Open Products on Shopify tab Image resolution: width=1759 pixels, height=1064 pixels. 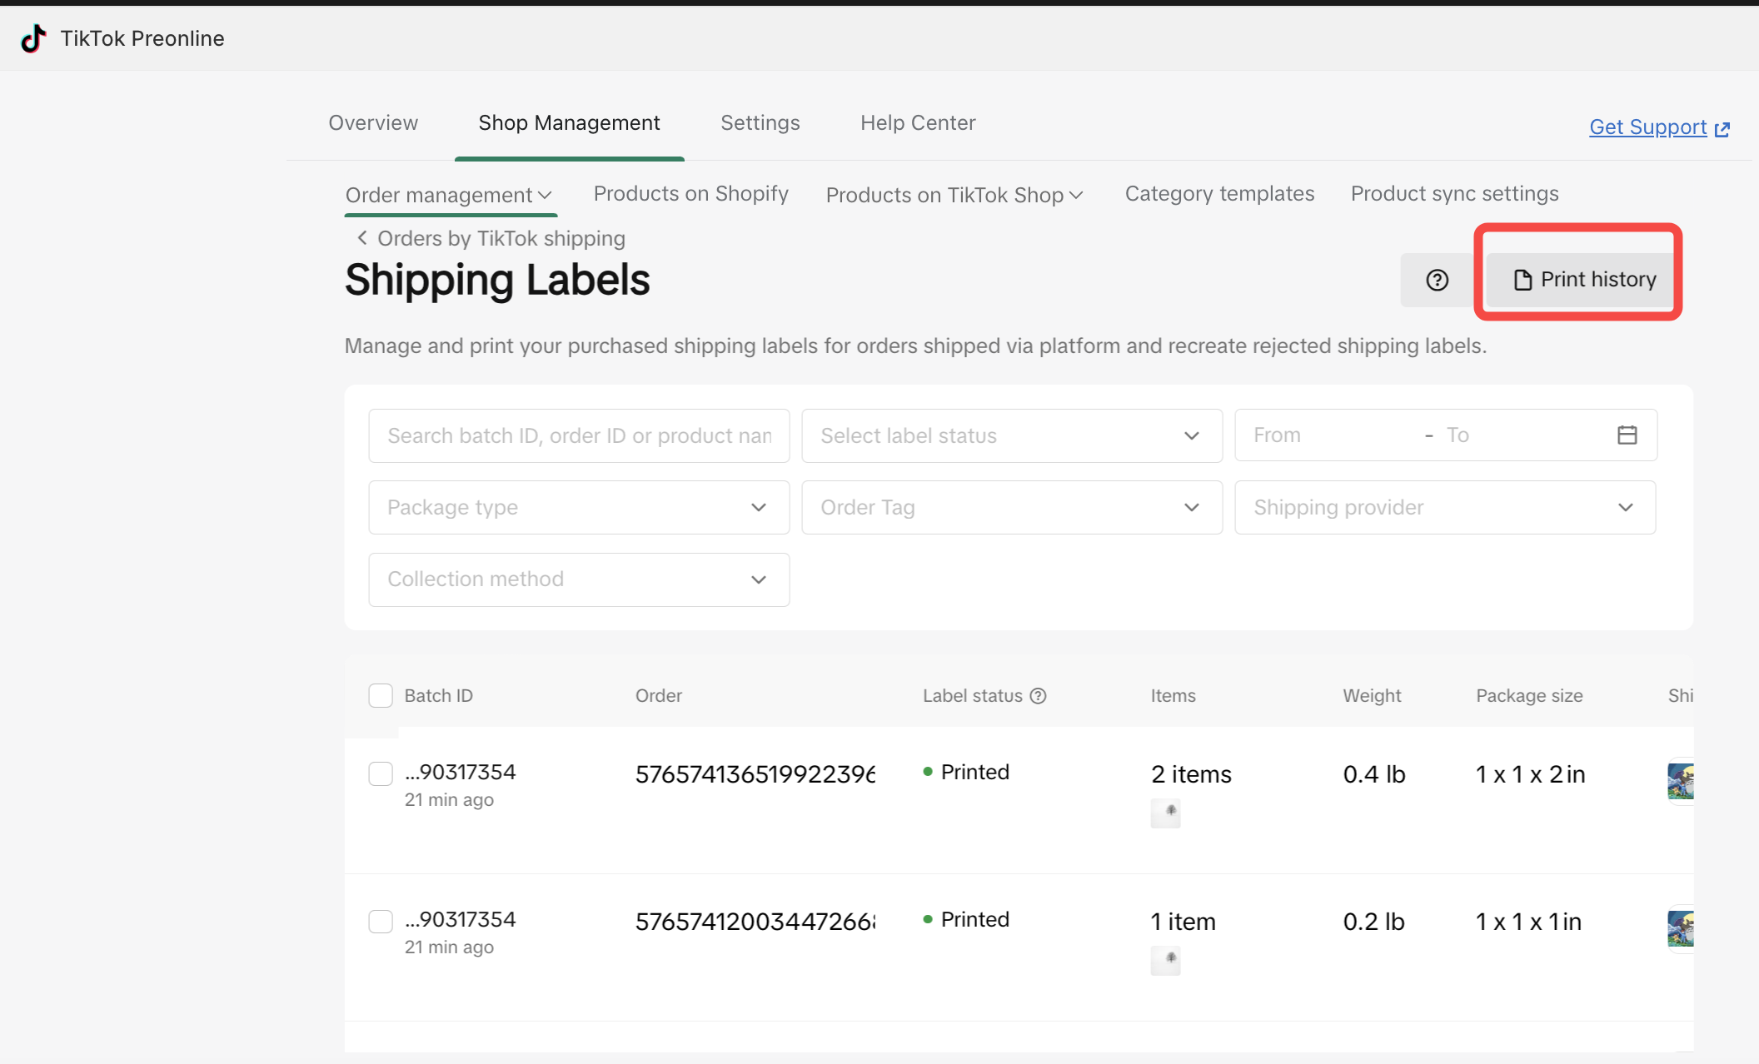click(690, 194)
